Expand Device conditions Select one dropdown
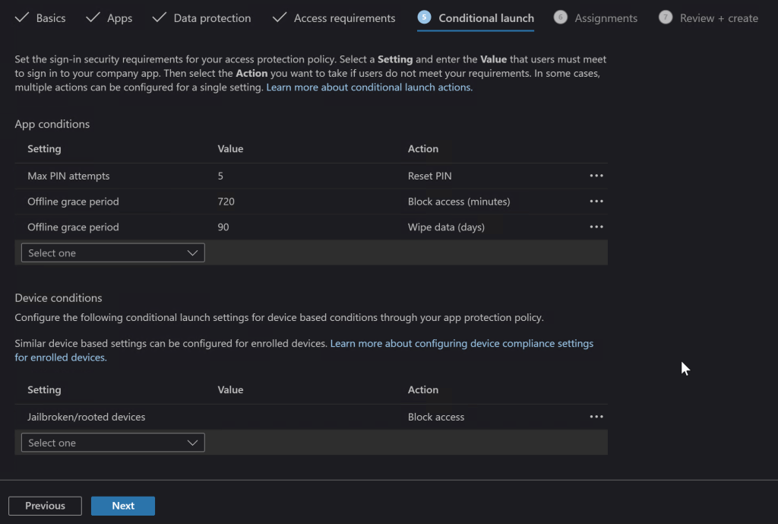 (112, 443)
